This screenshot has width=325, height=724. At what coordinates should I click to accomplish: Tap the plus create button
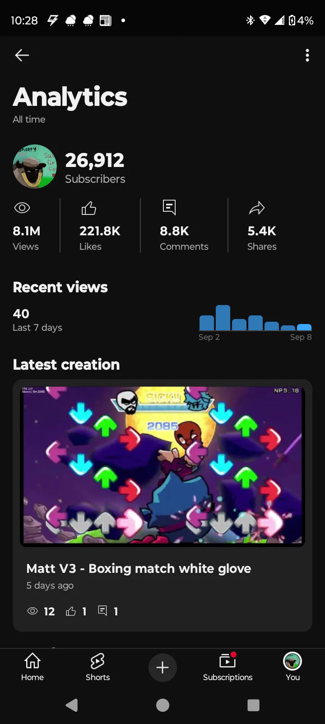click(162, 667)
